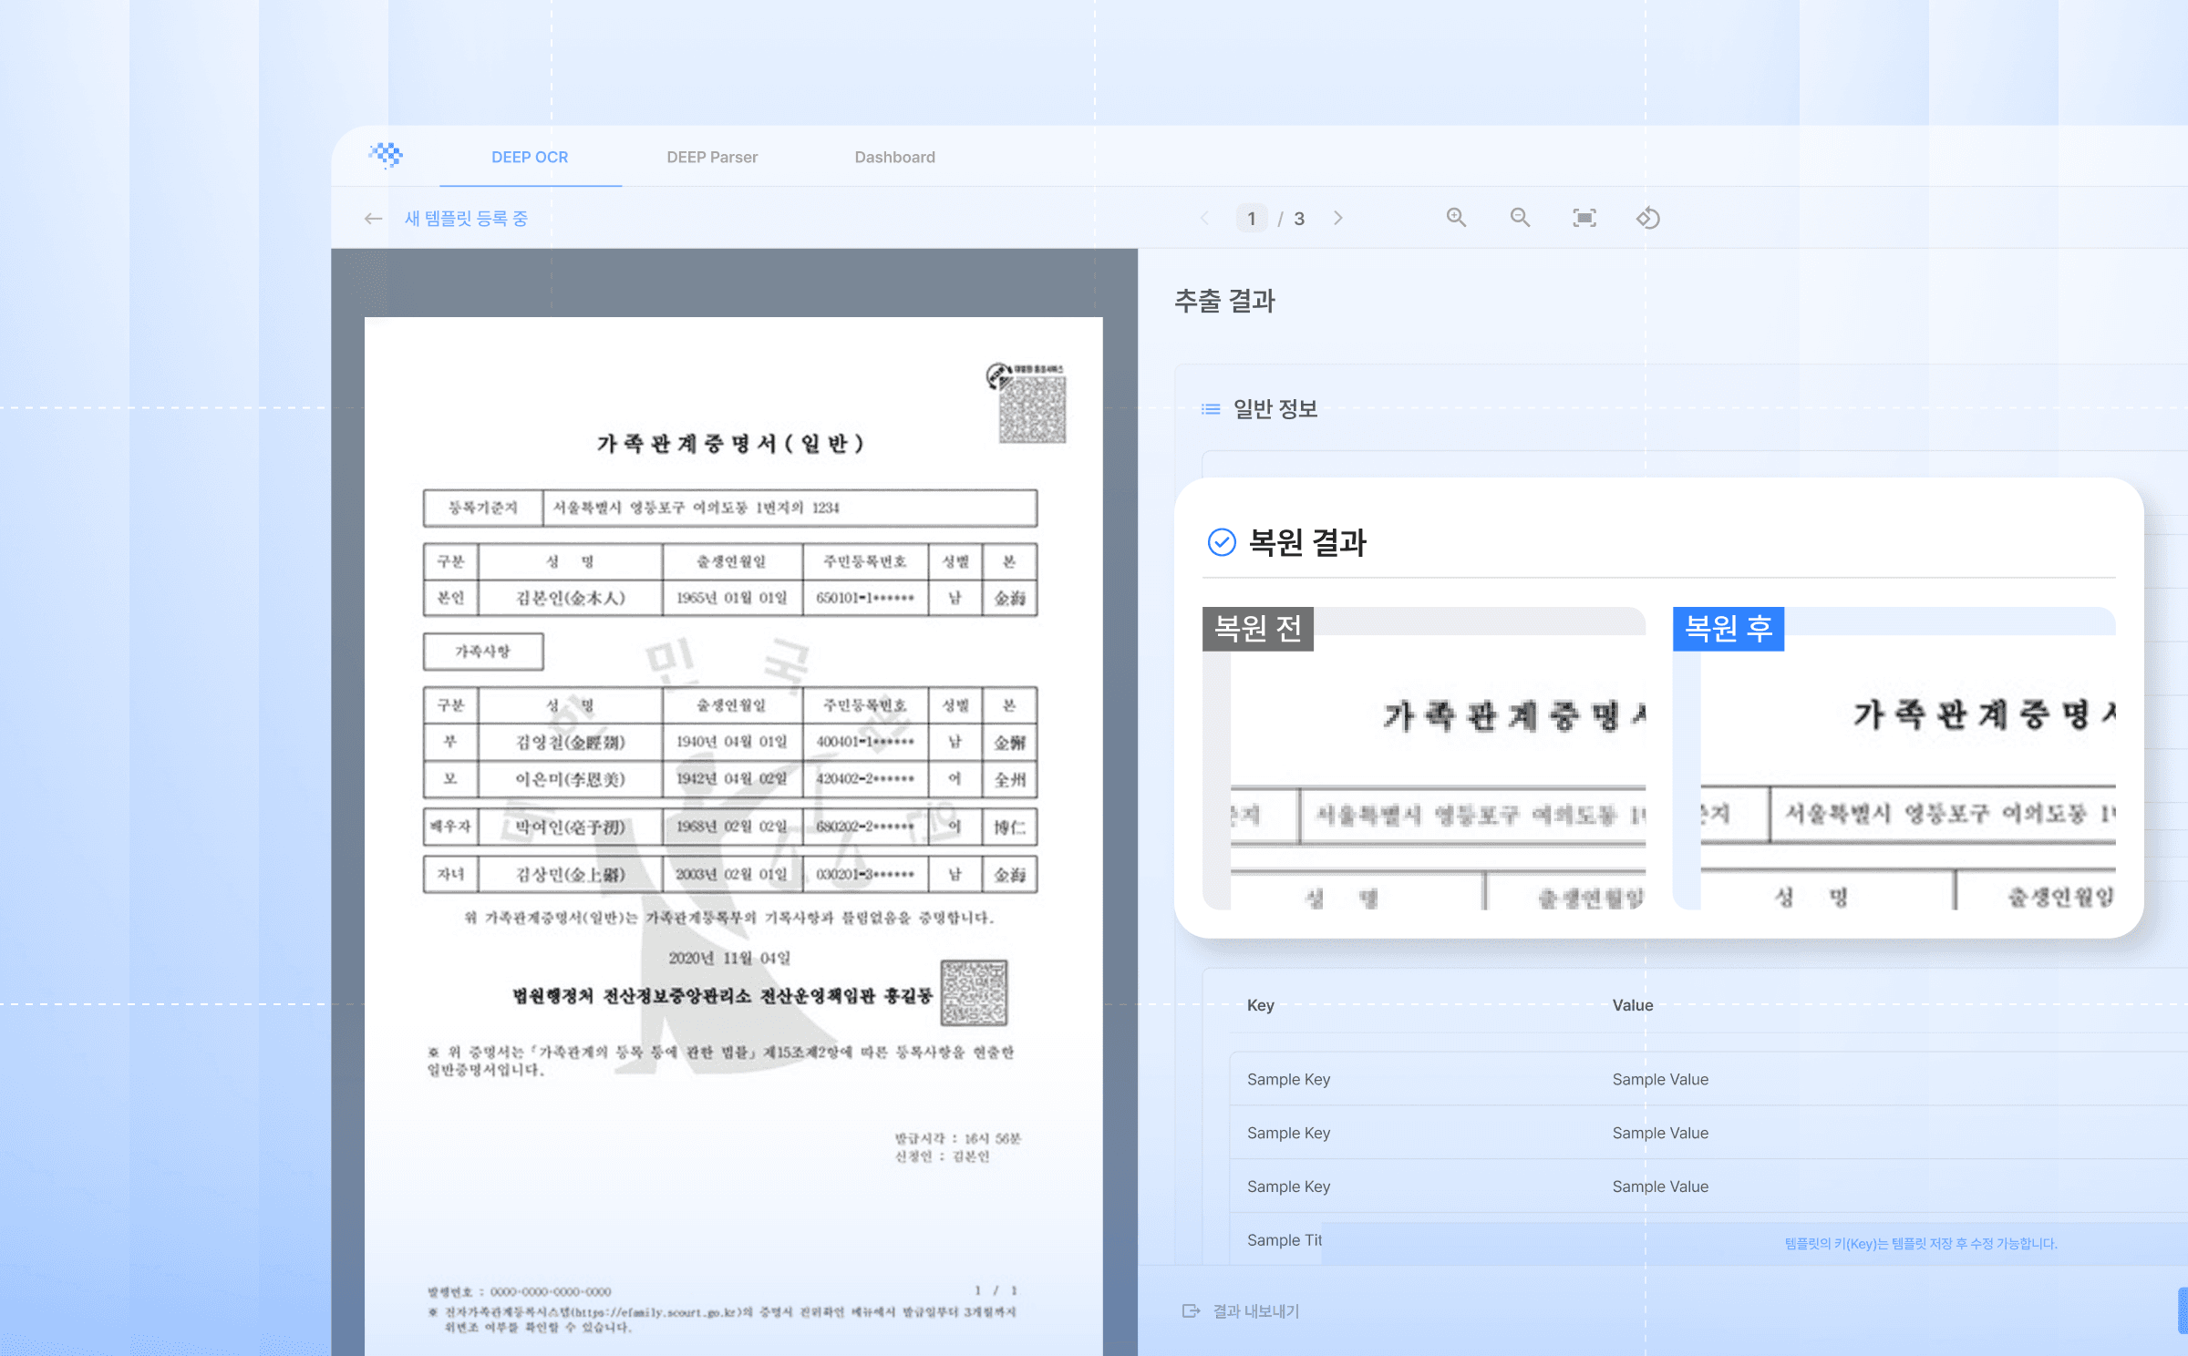Click the DEEP logo icon
The image size is (2188, 1356).
[387, 155]
